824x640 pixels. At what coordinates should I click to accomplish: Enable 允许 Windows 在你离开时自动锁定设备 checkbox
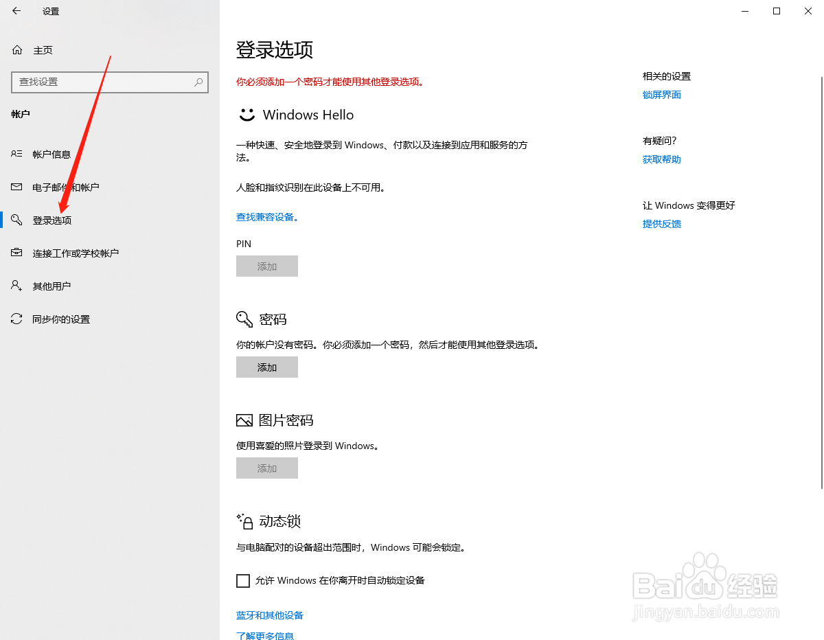[x=243, y=581]
